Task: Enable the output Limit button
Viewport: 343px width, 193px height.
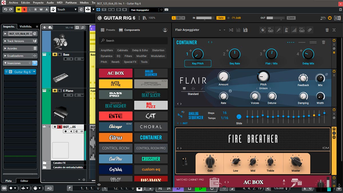Action: [x=291, y=18]
